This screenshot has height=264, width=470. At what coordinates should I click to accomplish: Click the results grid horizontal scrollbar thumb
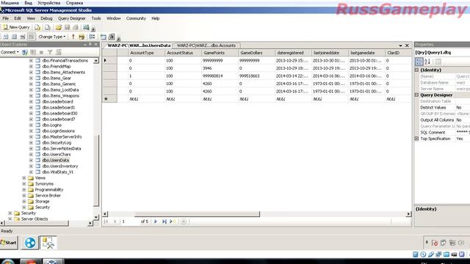197,214
